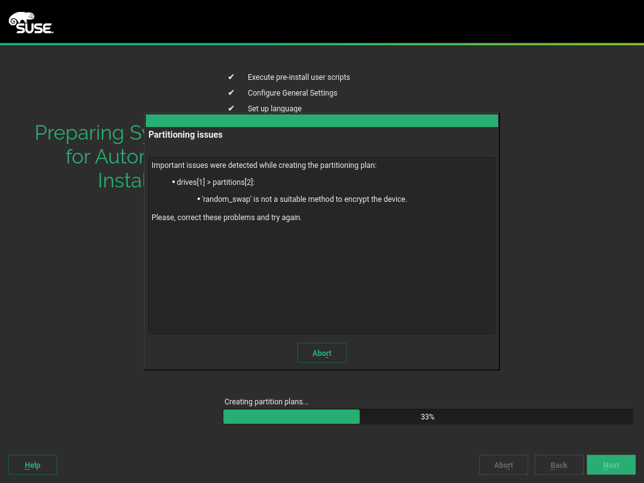
Task: Click 'Please, correct these problems' message
Action: click(227, 218)
